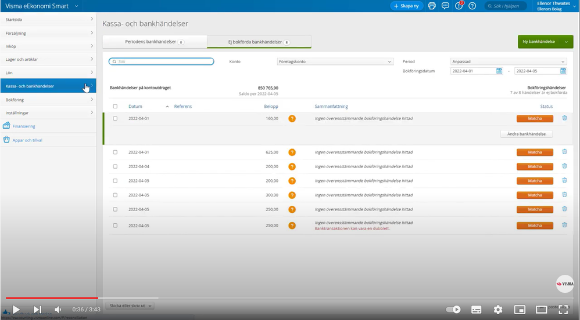Click orange question mark for 160,00 row
The image size is (580, 320).
(x=292, y=118)
